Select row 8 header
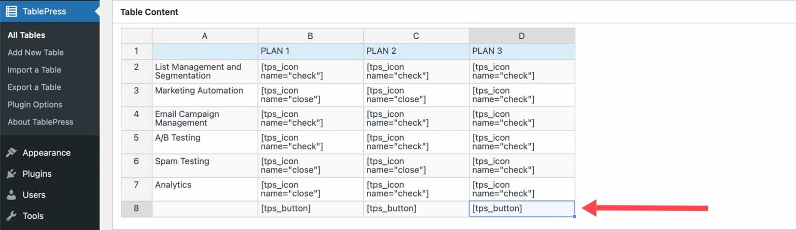The width and height of the screenshot is (796, 230). 136,209
